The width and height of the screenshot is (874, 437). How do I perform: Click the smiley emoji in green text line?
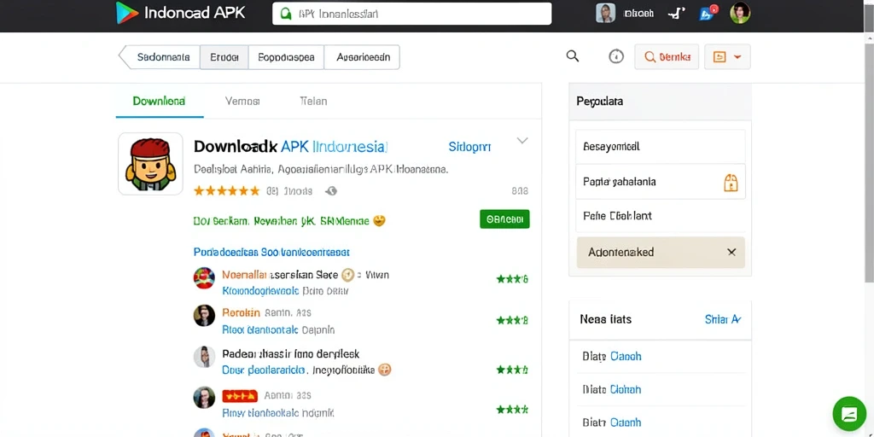pyautogui.click(x=380, y=221)
